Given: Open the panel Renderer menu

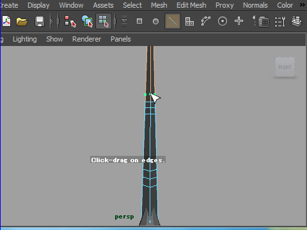Looking at the screenshot, I should tap(86, 39).
